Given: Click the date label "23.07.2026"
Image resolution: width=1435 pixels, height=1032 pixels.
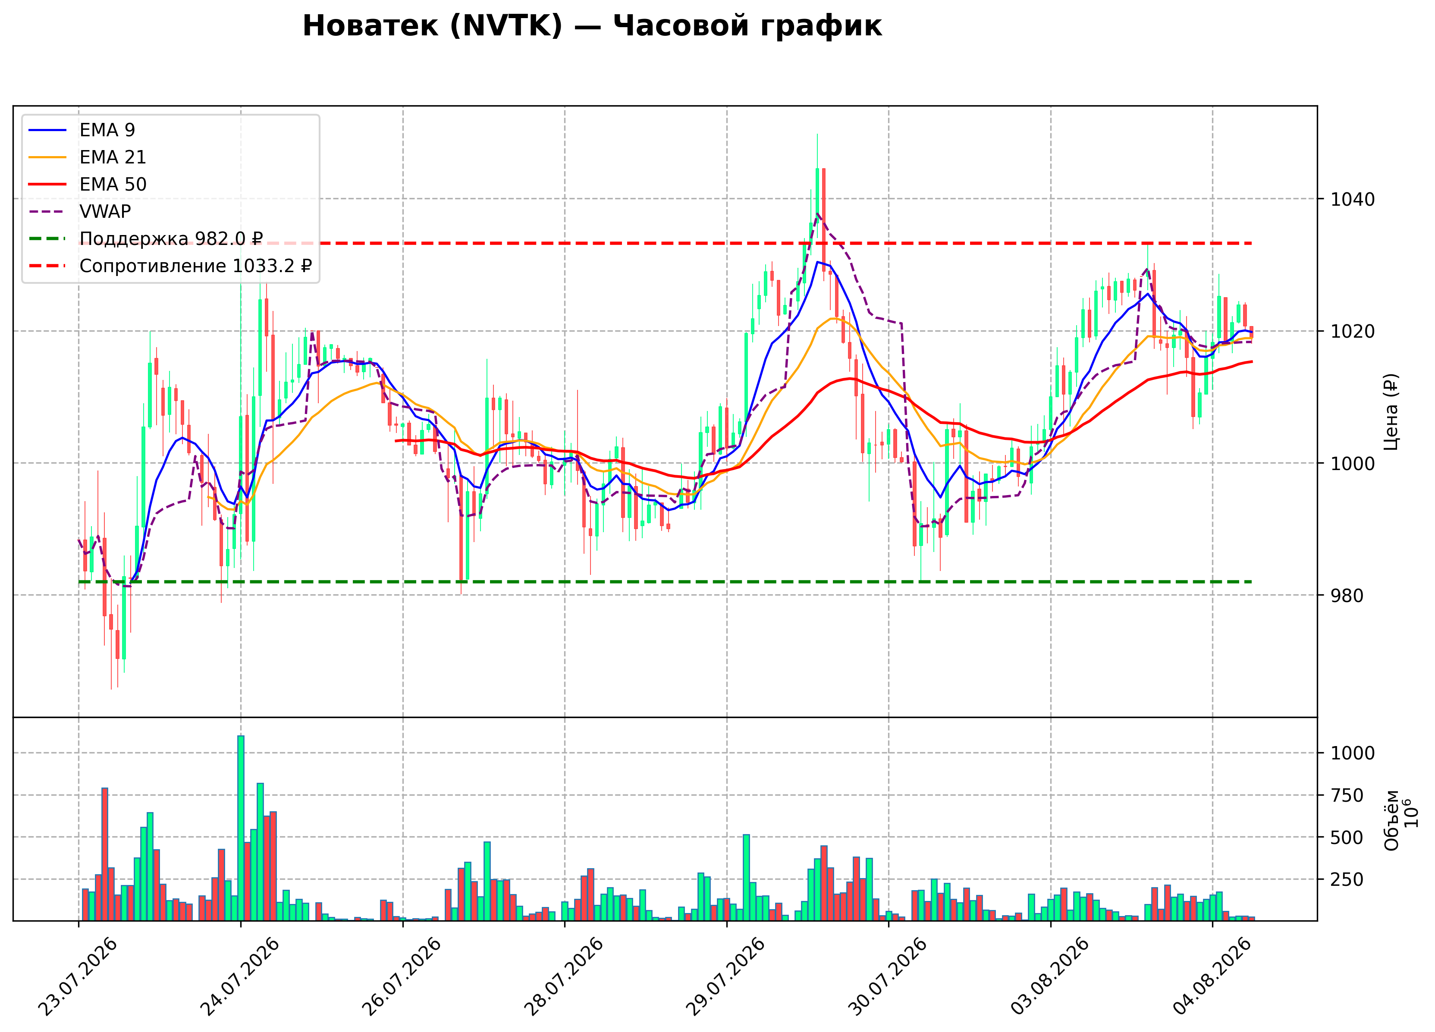Looking at the screenshot, I should [77, 976].
